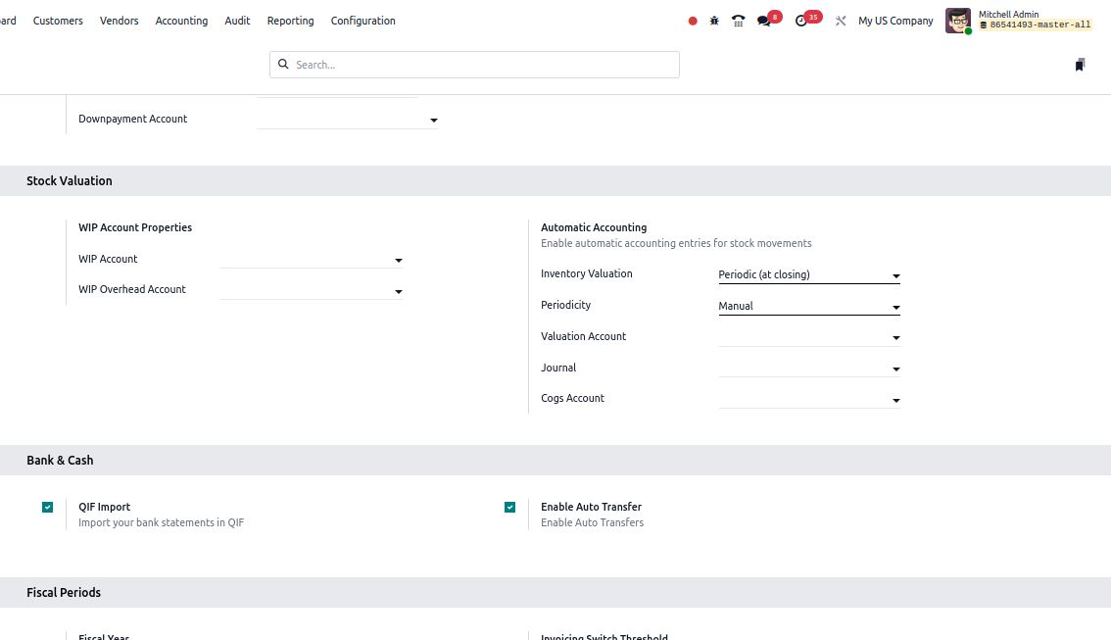Click the 'Enable automatic accounting entries' description
The height and width of the screenshot is (640, 1111).
[676, 244]
